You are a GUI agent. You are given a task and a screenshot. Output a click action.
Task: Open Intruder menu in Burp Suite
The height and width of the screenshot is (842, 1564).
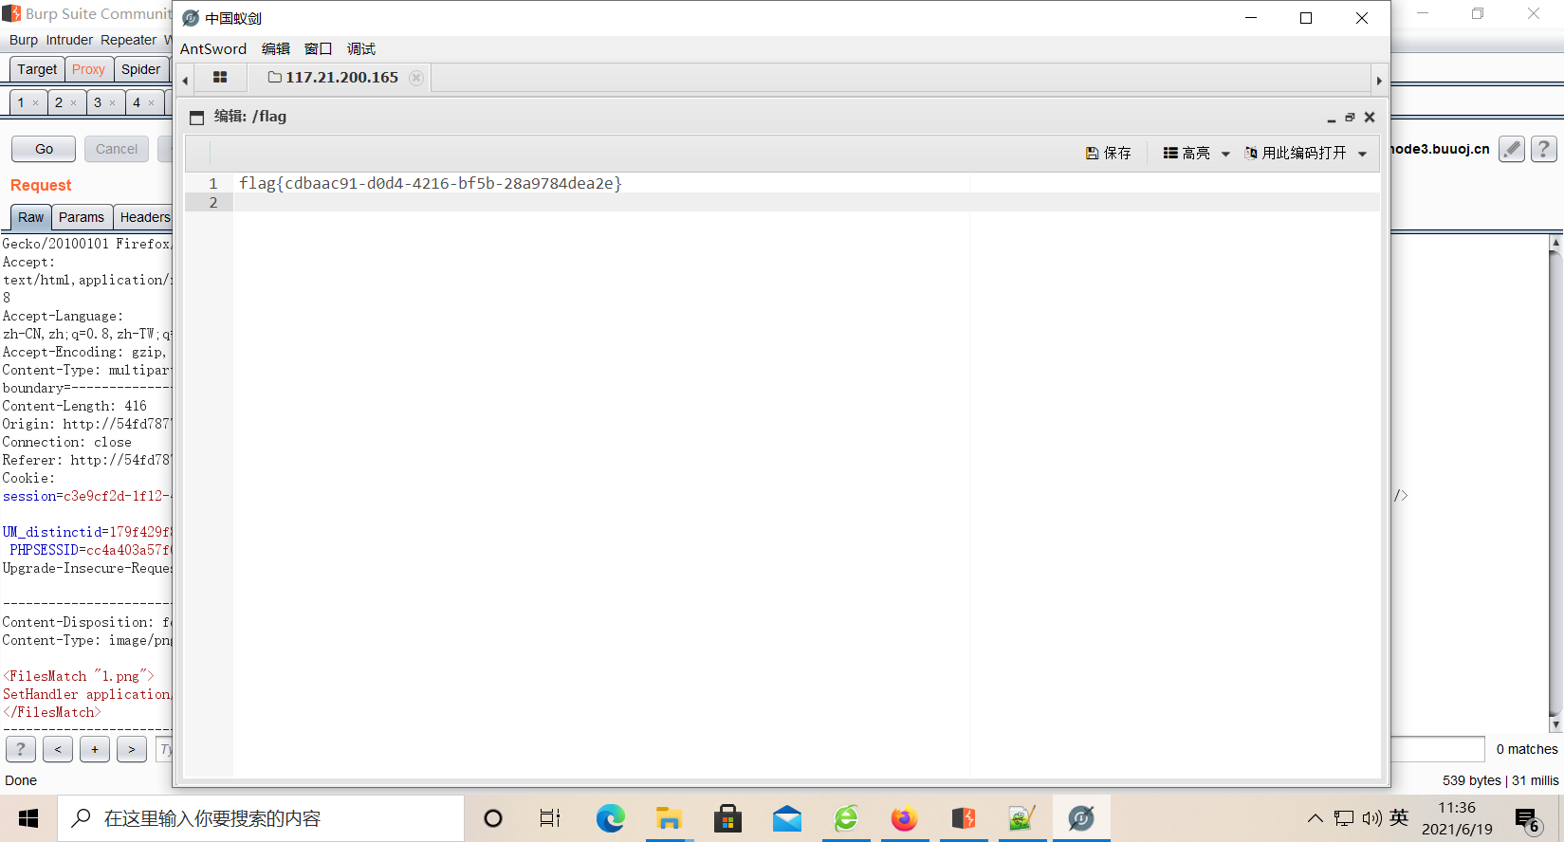pyautogui.click(x=69, y=40)
